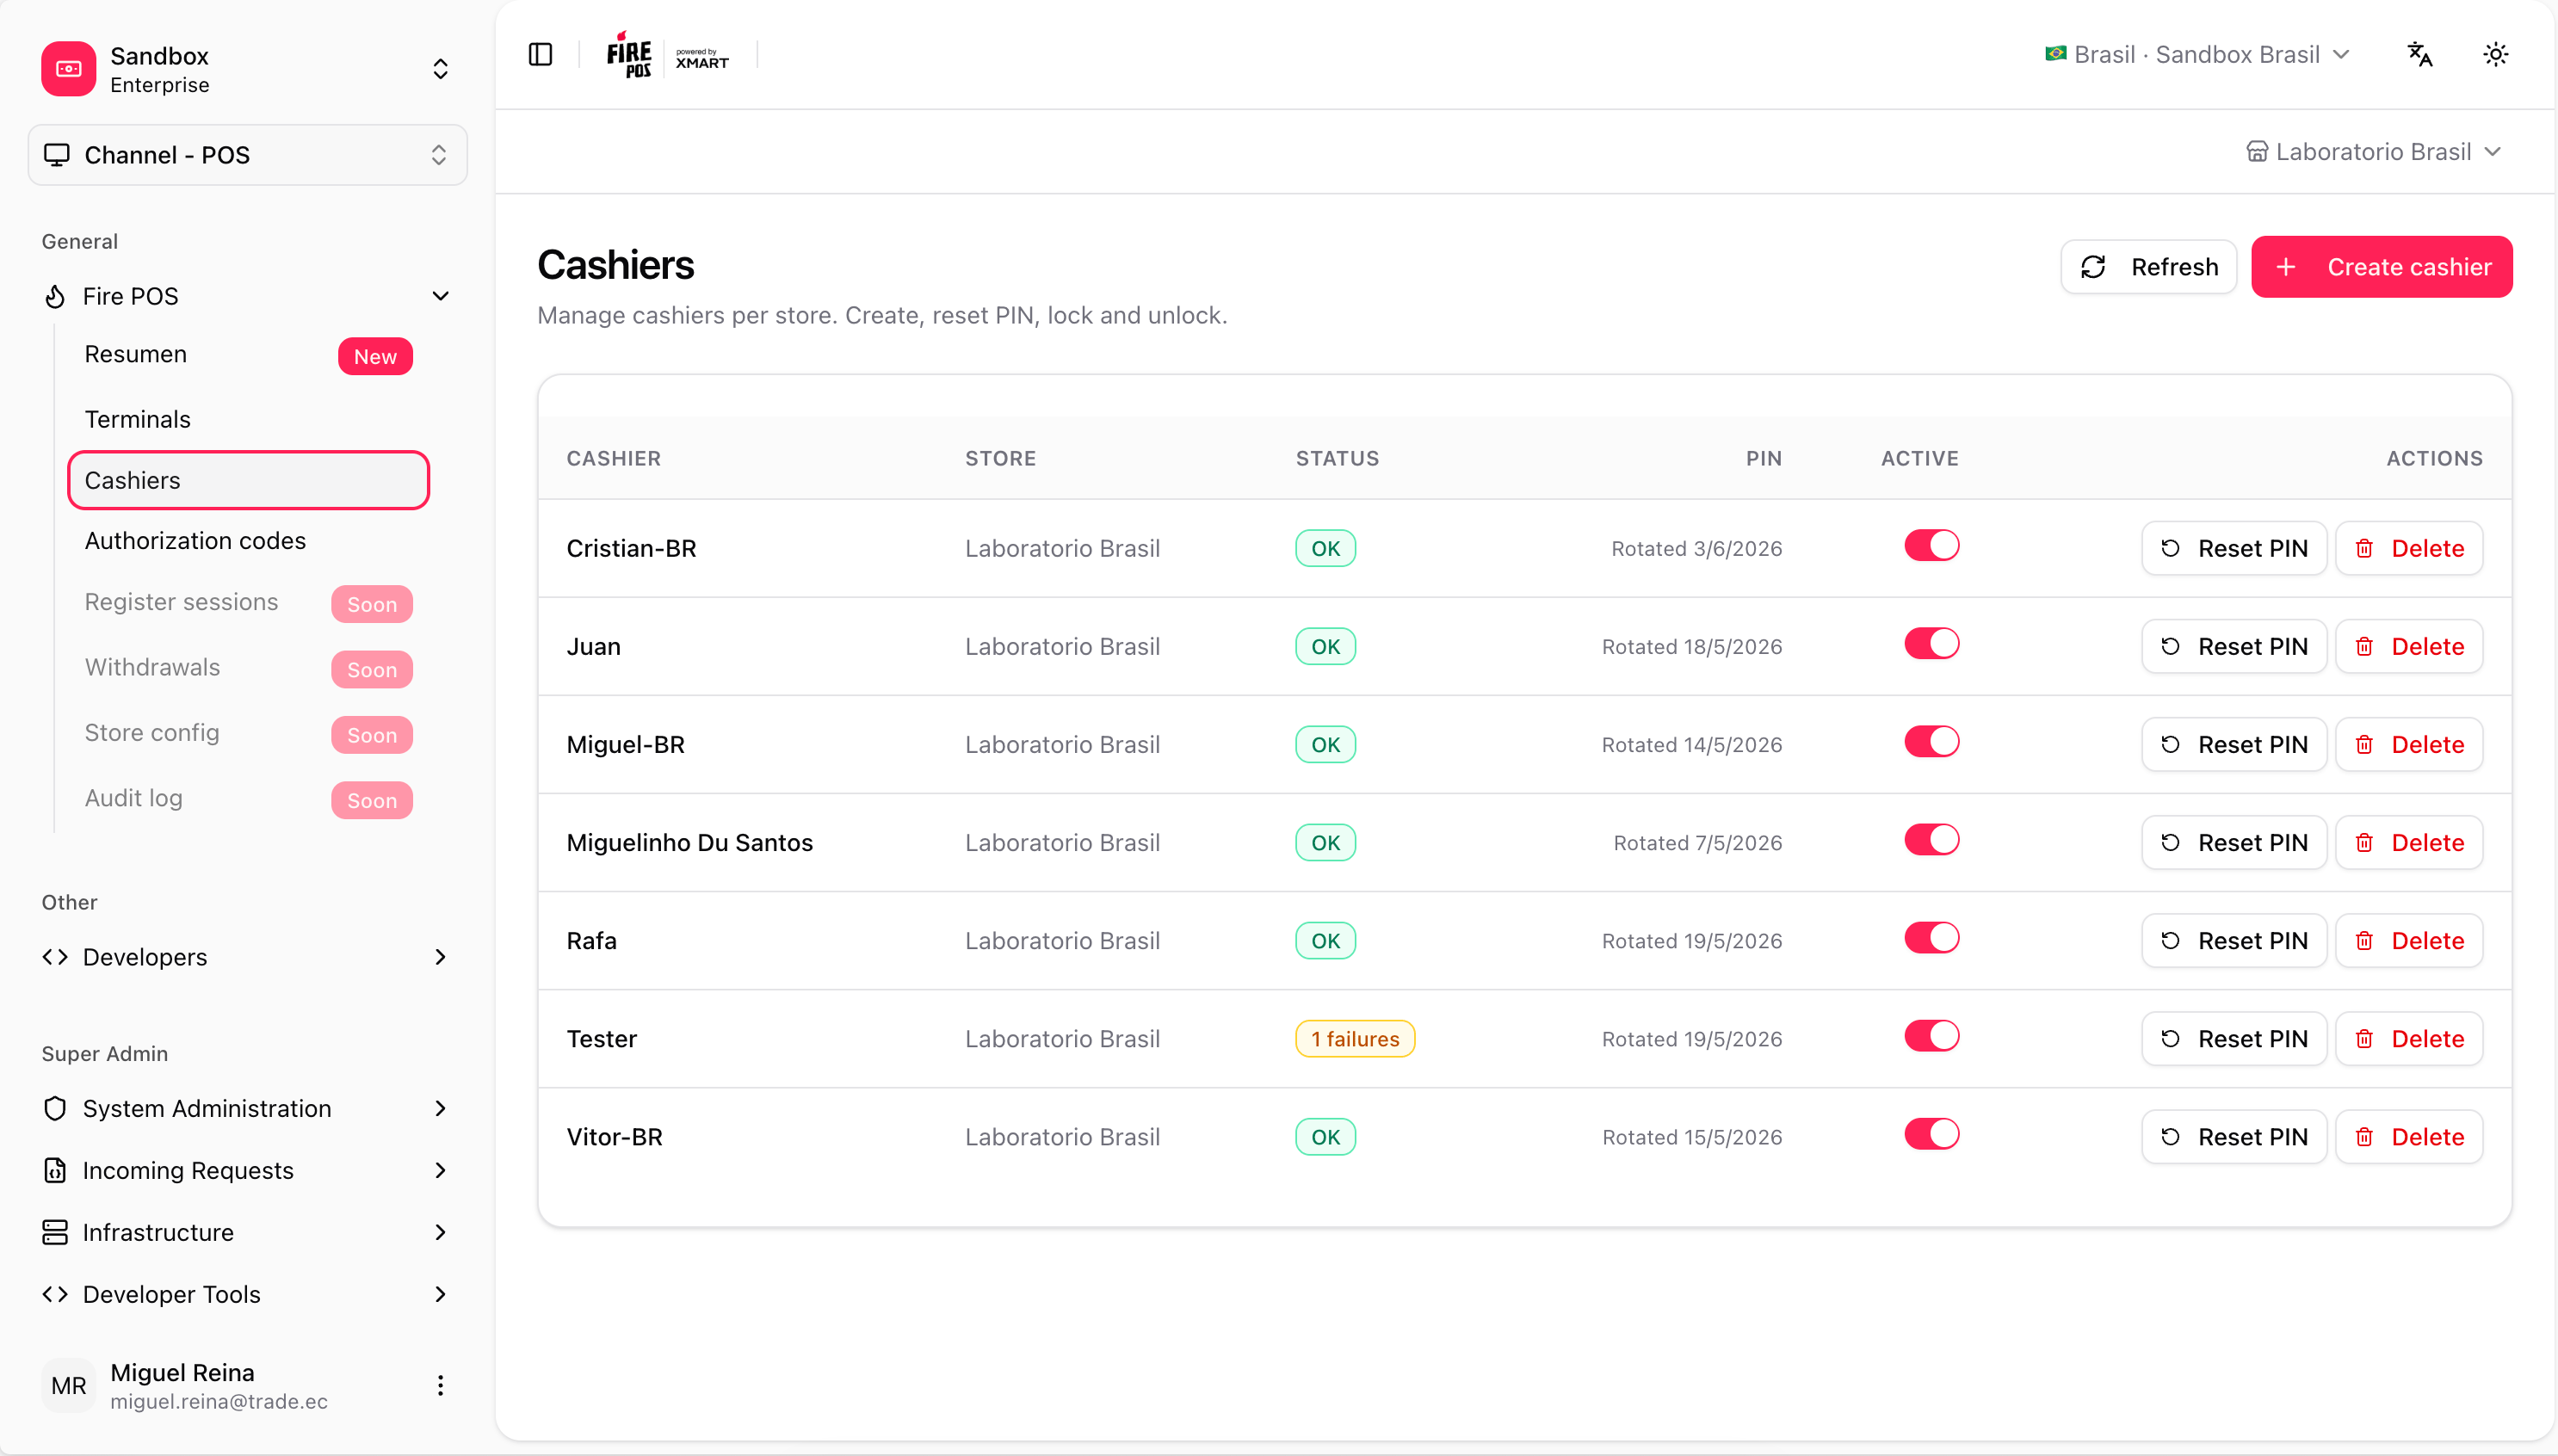This screenshot has width=2558, height=1456.
Task: Expand the Developer Tools section
Action: (247, 1294)
